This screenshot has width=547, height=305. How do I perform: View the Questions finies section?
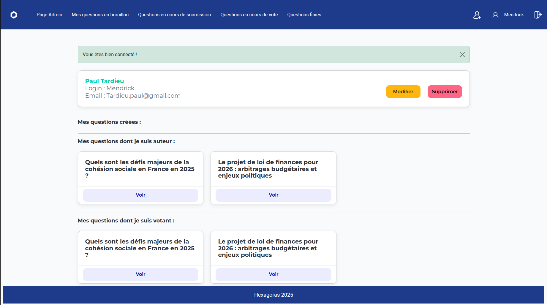point(304,15)
